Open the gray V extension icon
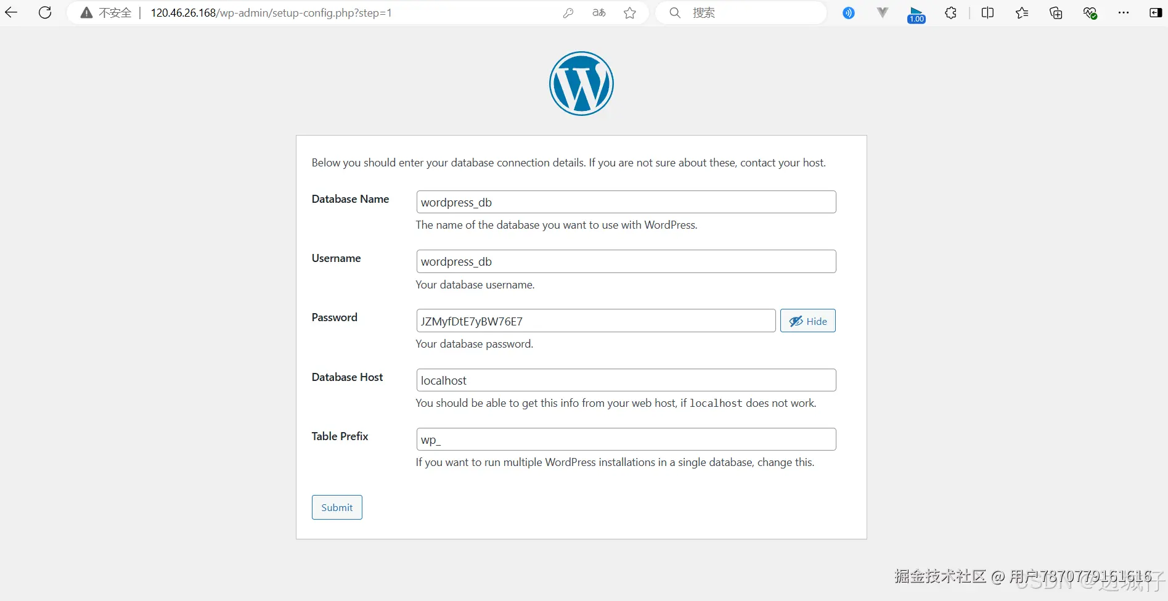The image size is (1168, 601). (883, 13)
